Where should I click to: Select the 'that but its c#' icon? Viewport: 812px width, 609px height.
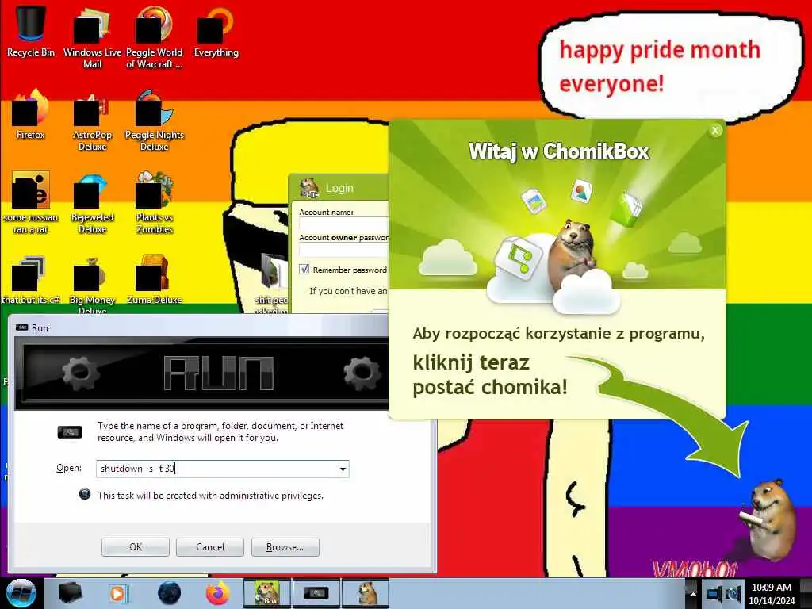tap(31, 278)
